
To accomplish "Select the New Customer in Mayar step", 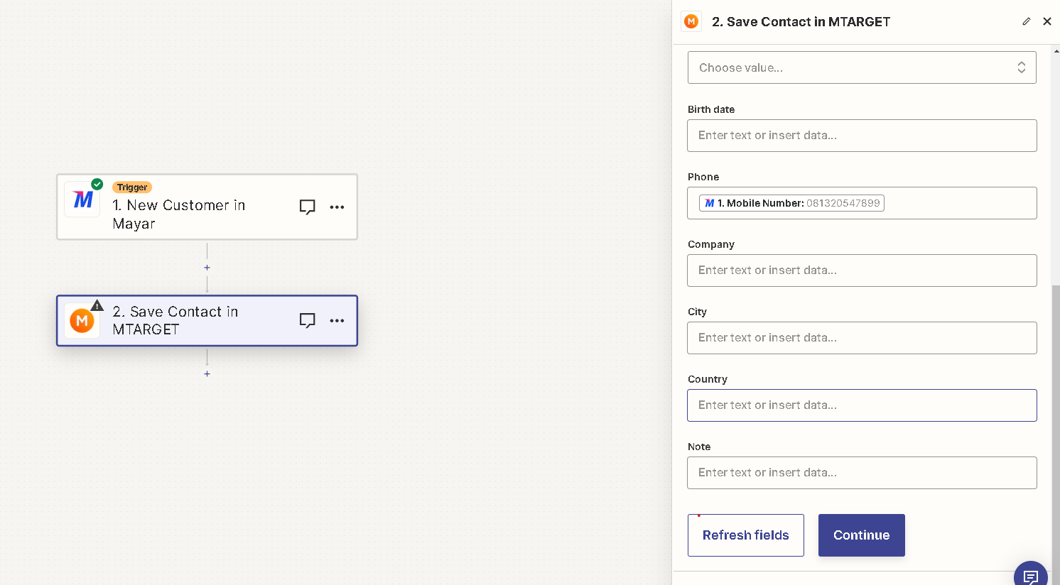I will coord(207,207).
